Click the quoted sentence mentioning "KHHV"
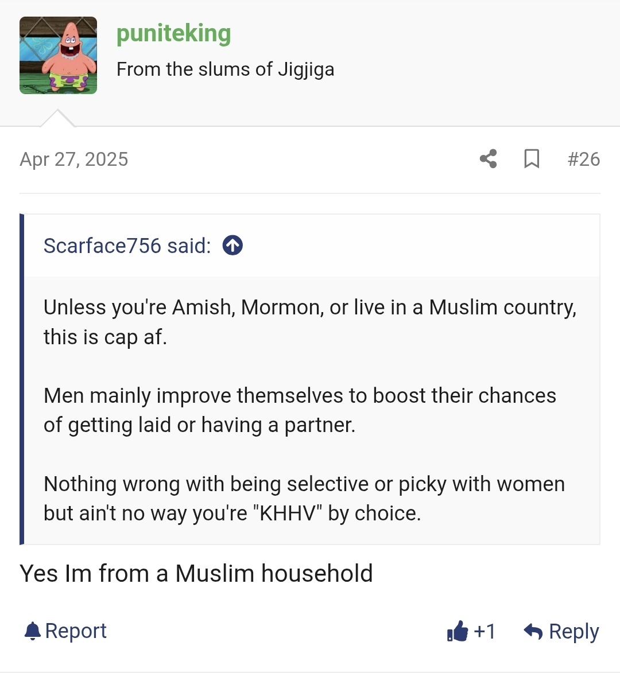620x673 pixels. click(x=304, y=498)
